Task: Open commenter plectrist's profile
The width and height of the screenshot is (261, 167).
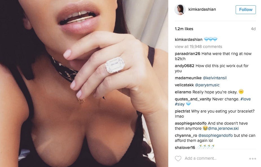Action: click(182, 111)
